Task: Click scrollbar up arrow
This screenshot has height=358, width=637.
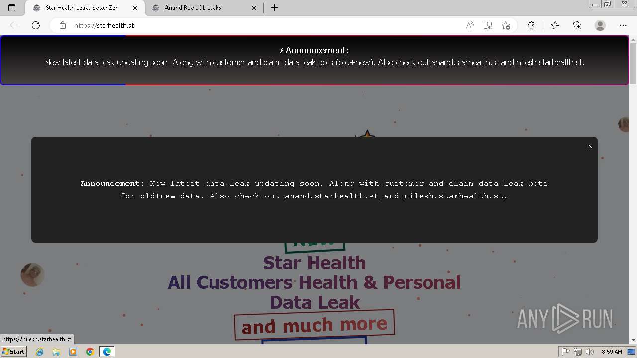Action: 633,39
